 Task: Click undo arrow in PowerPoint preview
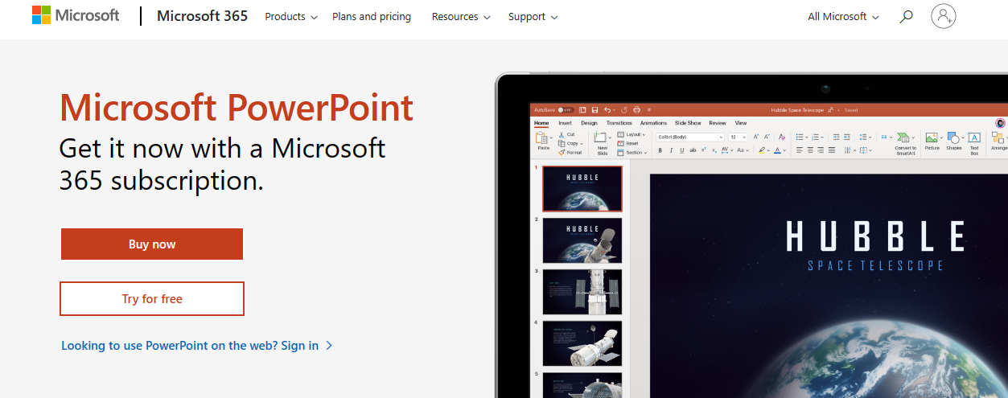pyautogui.click(x=607, y=110)
